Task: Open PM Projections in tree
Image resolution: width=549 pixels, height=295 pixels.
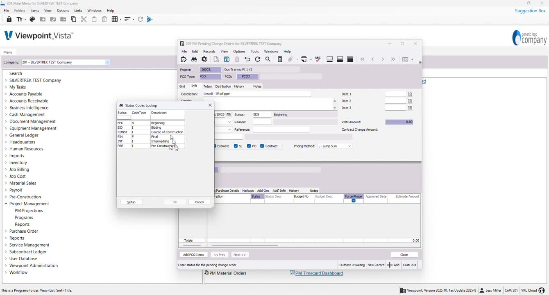Action: click(x=29, y=211)
